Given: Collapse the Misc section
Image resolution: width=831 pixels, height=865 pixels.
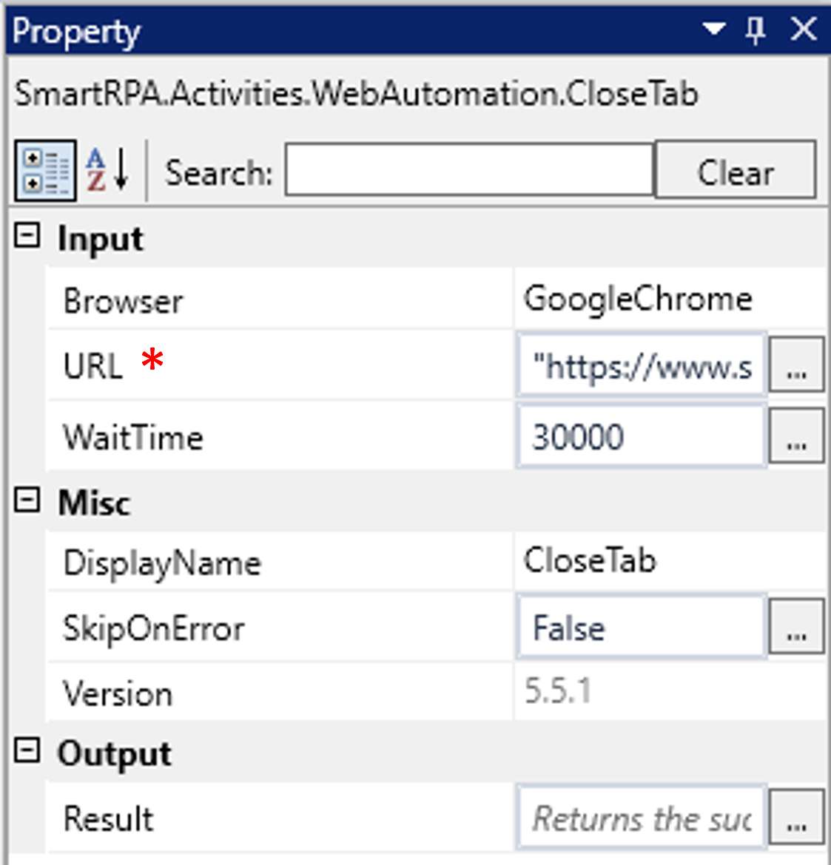Looking at the screenshot, I should (x=28, y=503).
